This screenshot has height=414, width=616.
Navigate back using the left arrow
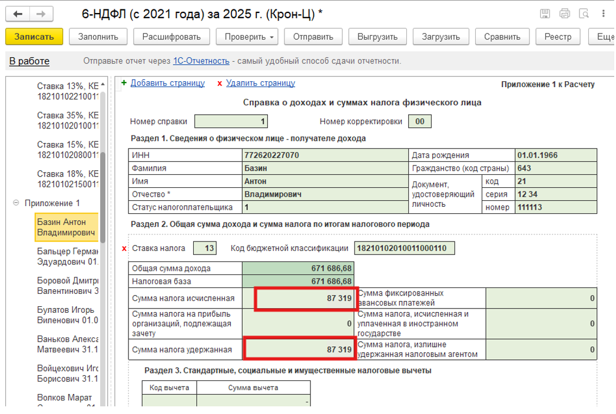coord(19,12)
